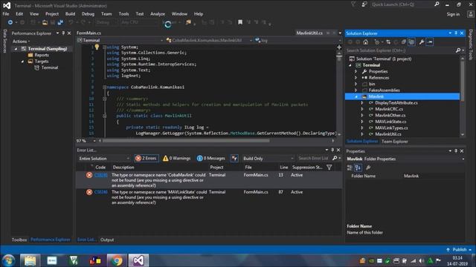Pin the Performance Explorer panel
Screen dimensions: 476x267
coord(63,33)
